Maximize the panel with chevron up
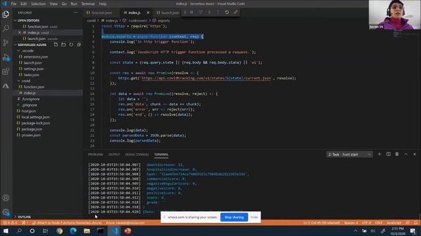This screenshot has height=236, width=421. [406, 155]
